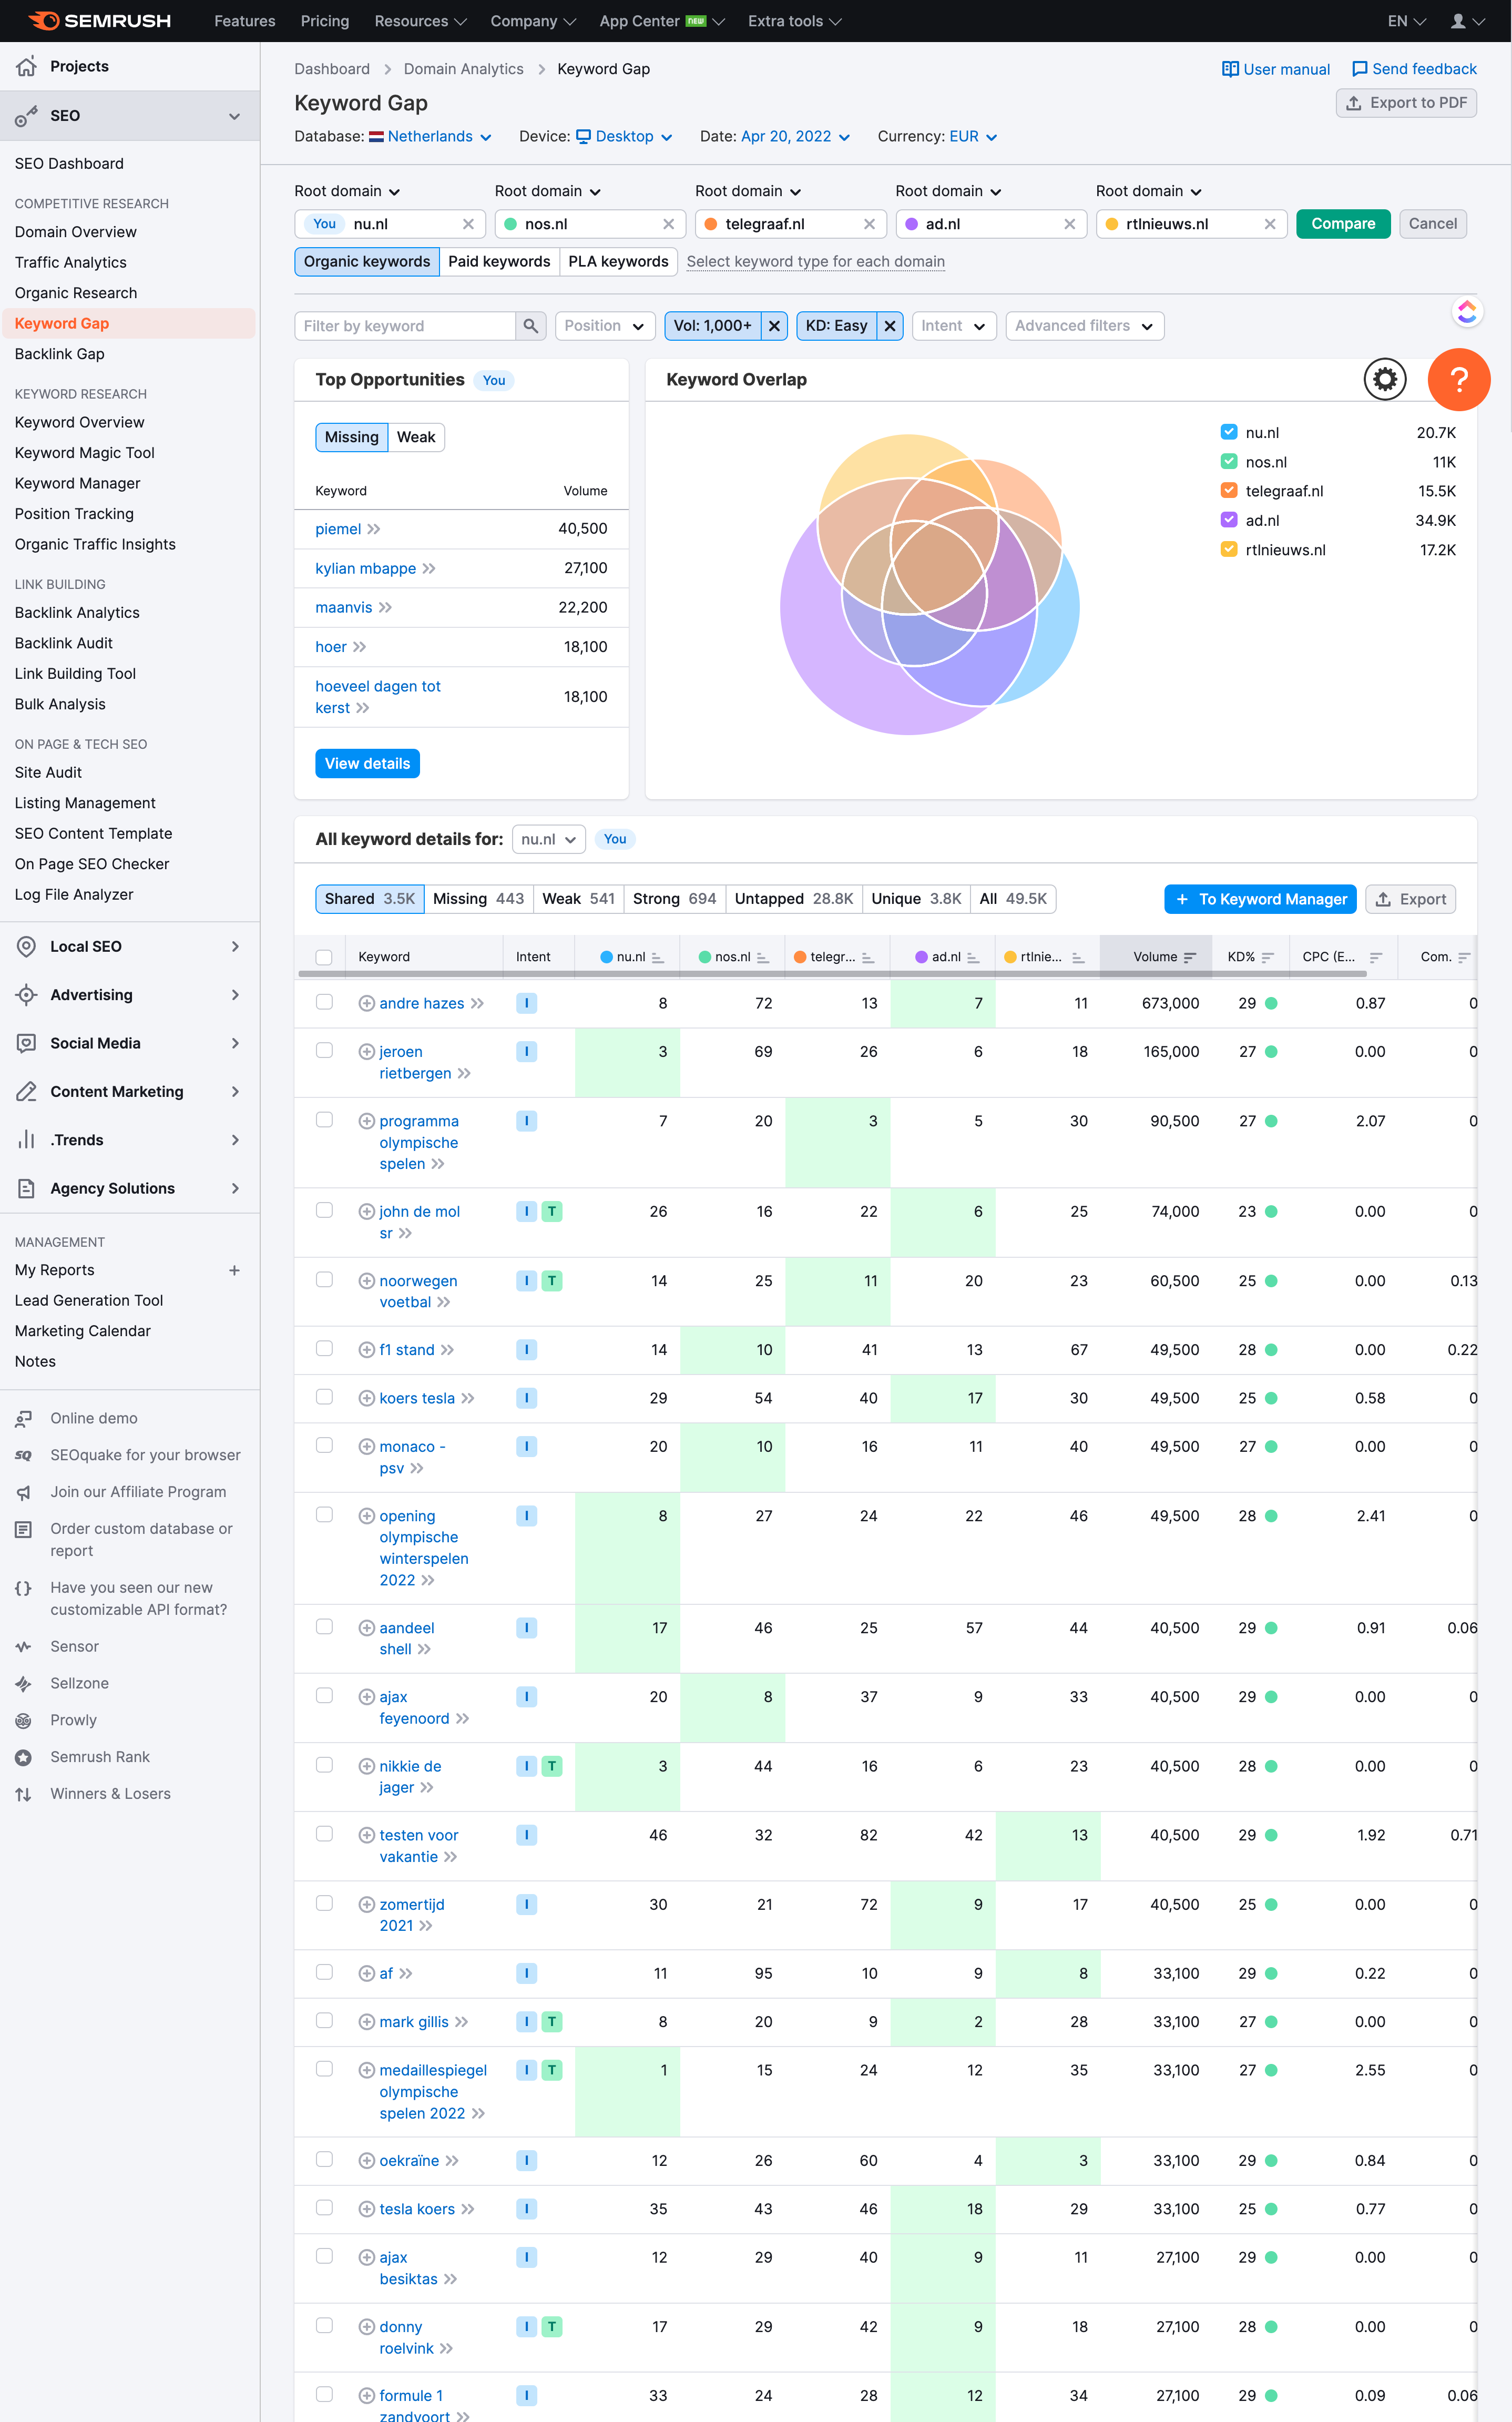Open the Database Netherlands dropdown
The image size is (1512, 2422).
click(x=430, y=136)
